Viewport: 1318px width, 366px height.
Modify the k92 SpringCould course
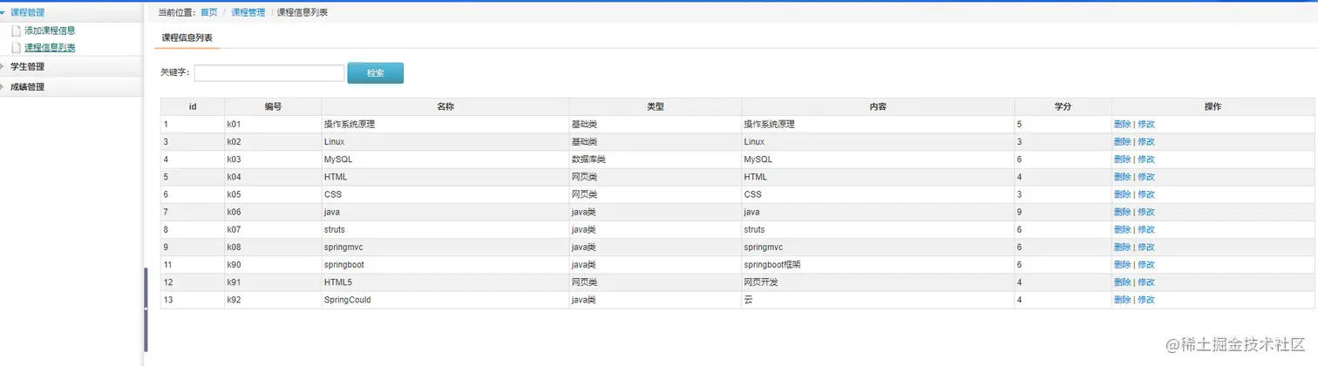(1146, 300)
